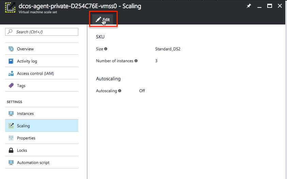
Task: Open the Locks settings item
Action: pyautogui.click(x=42, y=150)
